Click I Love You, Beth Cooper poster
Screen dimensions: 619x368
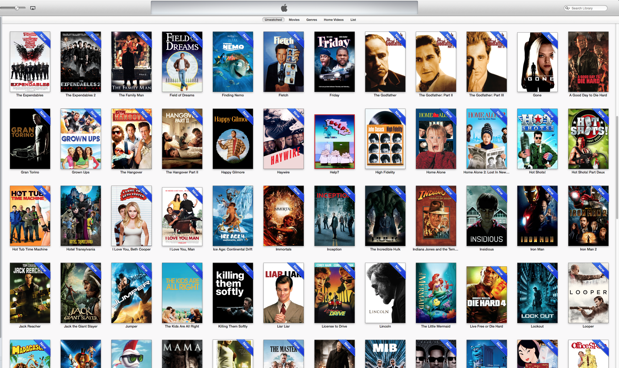tap(131, 216)
